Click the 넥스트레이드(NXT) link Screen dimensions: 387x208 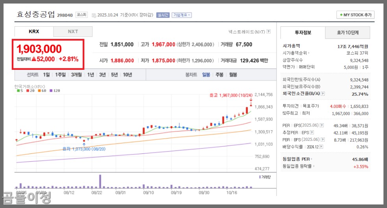247,32
